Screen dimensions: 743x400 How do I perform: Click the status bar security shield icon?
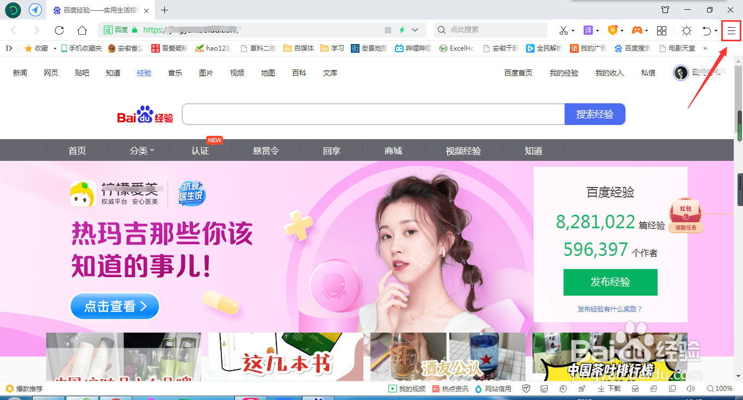(x=526, y=389)
